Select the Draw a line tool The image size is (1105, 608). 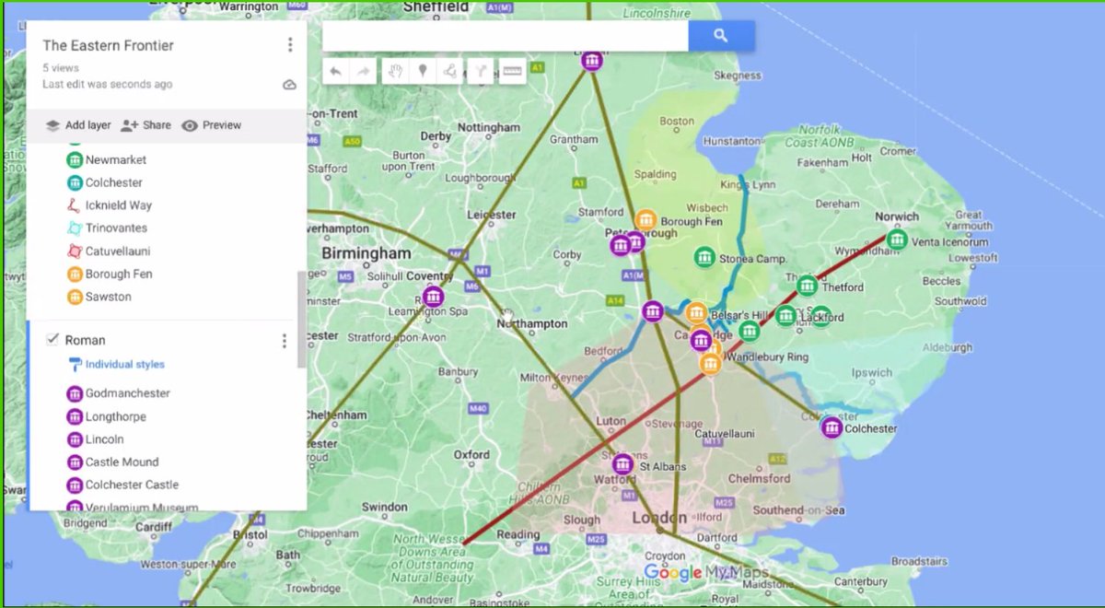(x=449, y=71)
